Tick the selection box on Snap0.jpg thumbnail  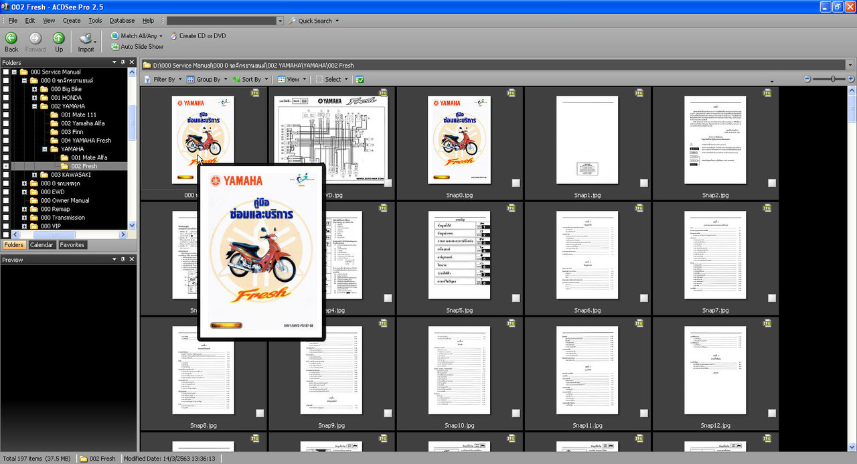[x=517, y=183]
